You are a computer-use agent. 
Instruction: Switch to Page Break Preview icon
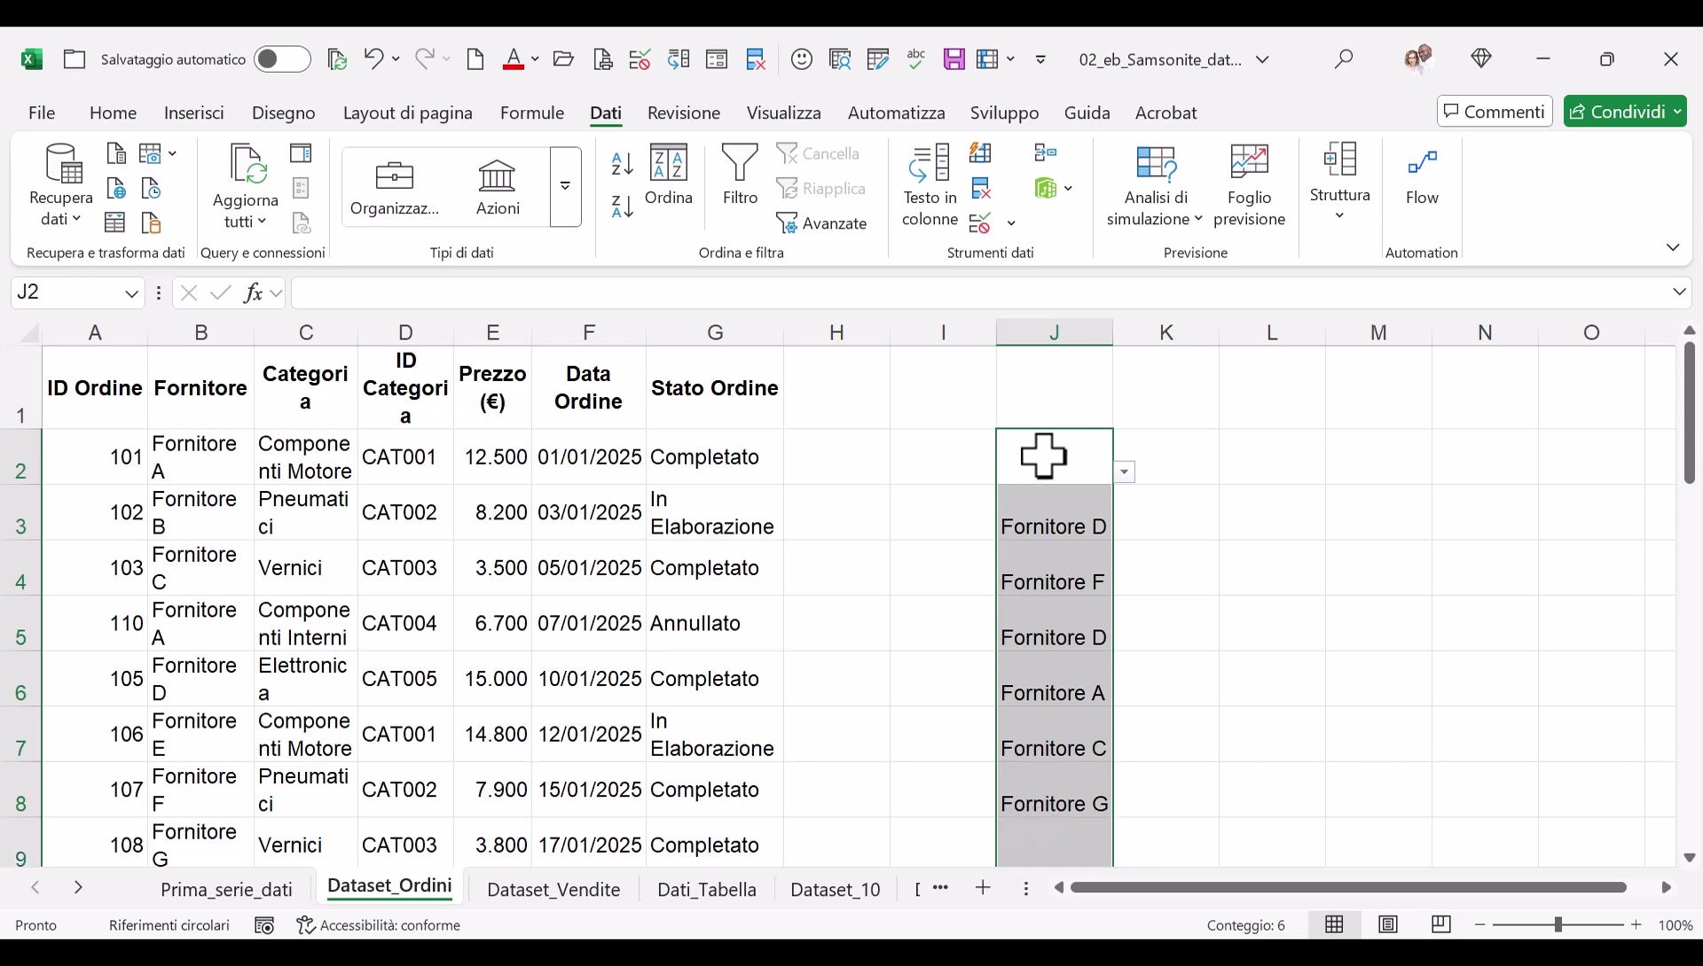1441,924
